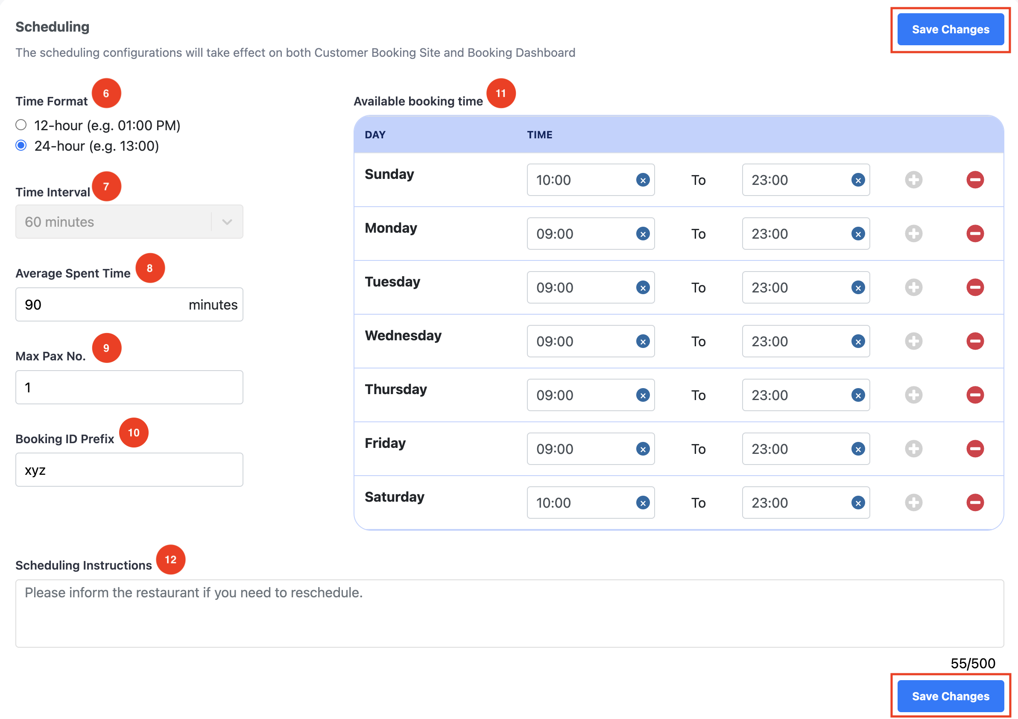Add extra time range for Friday
1018x719 pixels.
coord(913,449)
